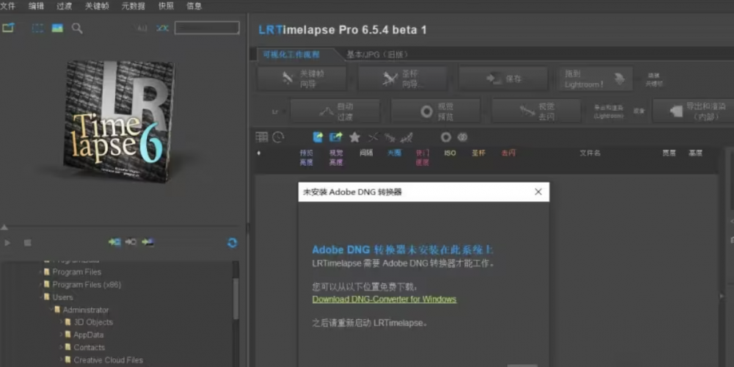Click the overlapping circles icon in table toolbar

(462, 137)
